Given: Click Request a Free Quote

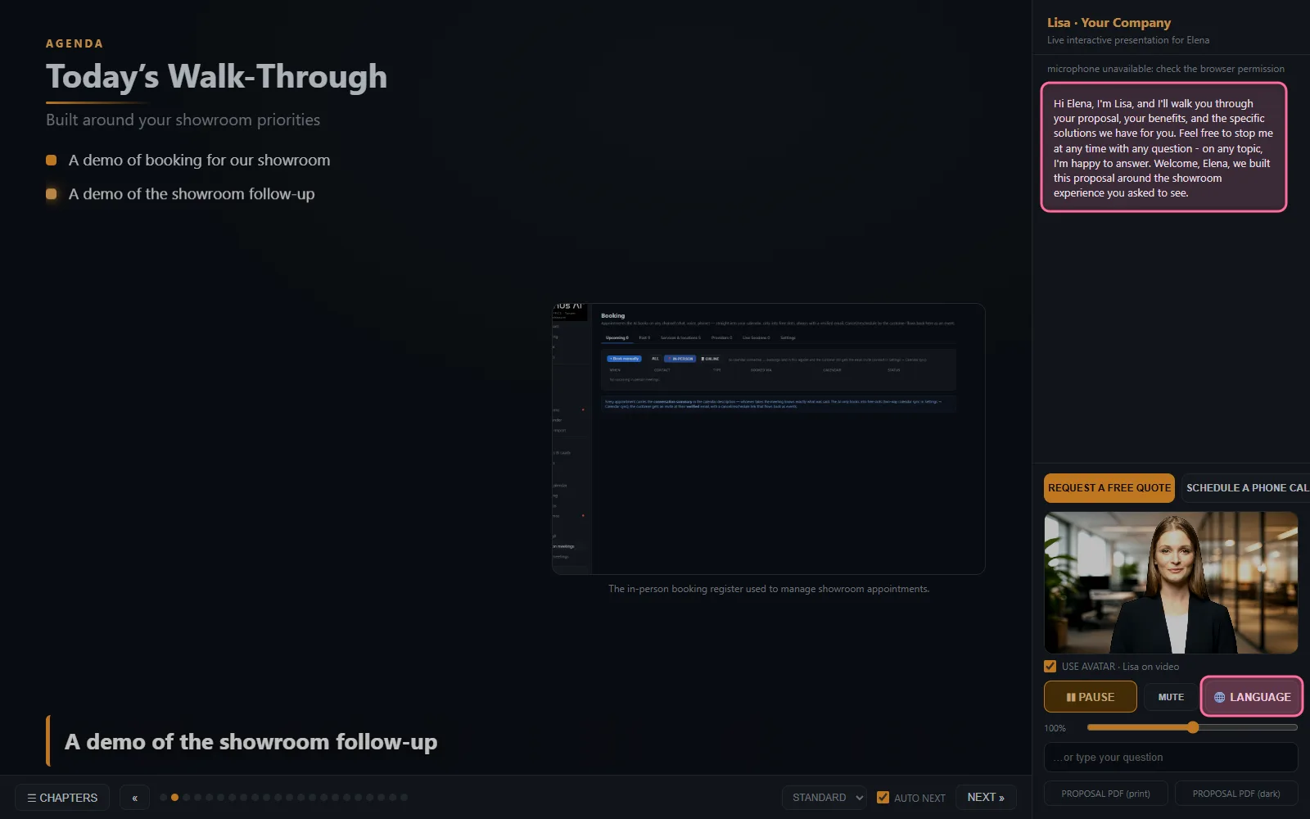Looking at the screenshot, I should (x=1109, y=488).
